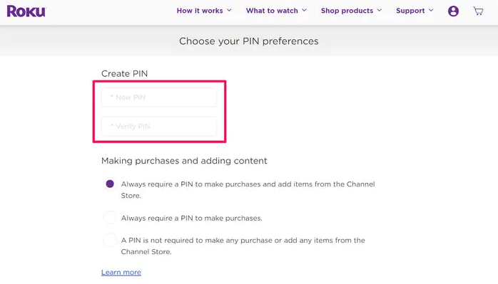Open the shopping cart icon

(x=478, y=11)
